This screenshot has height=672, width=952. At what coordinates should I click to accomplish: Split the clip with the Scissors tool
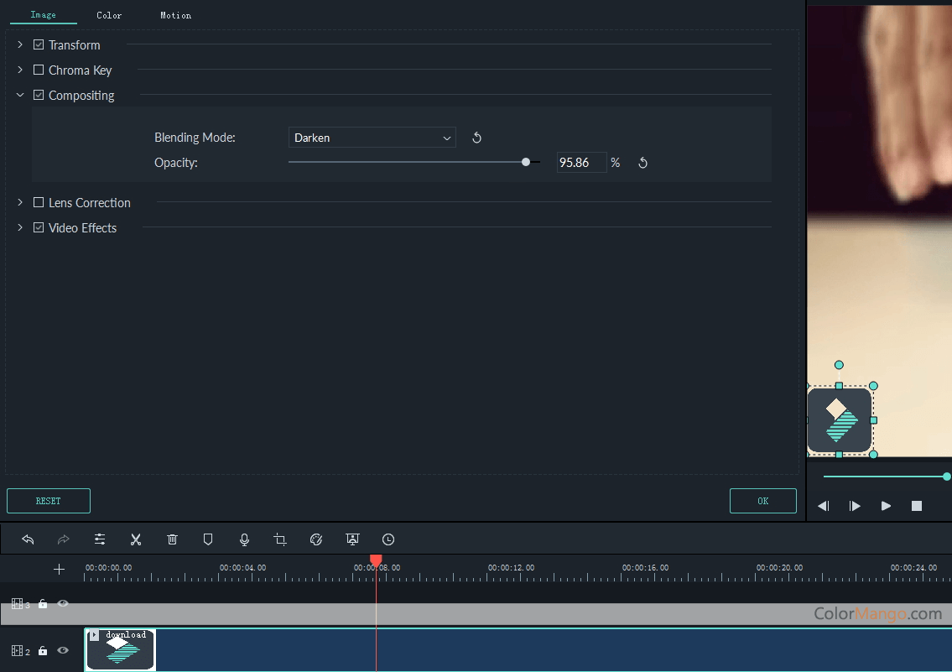[136, 539]
